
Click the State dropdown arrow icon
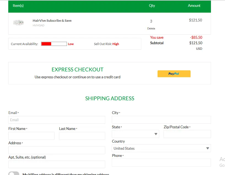[156, 134]
